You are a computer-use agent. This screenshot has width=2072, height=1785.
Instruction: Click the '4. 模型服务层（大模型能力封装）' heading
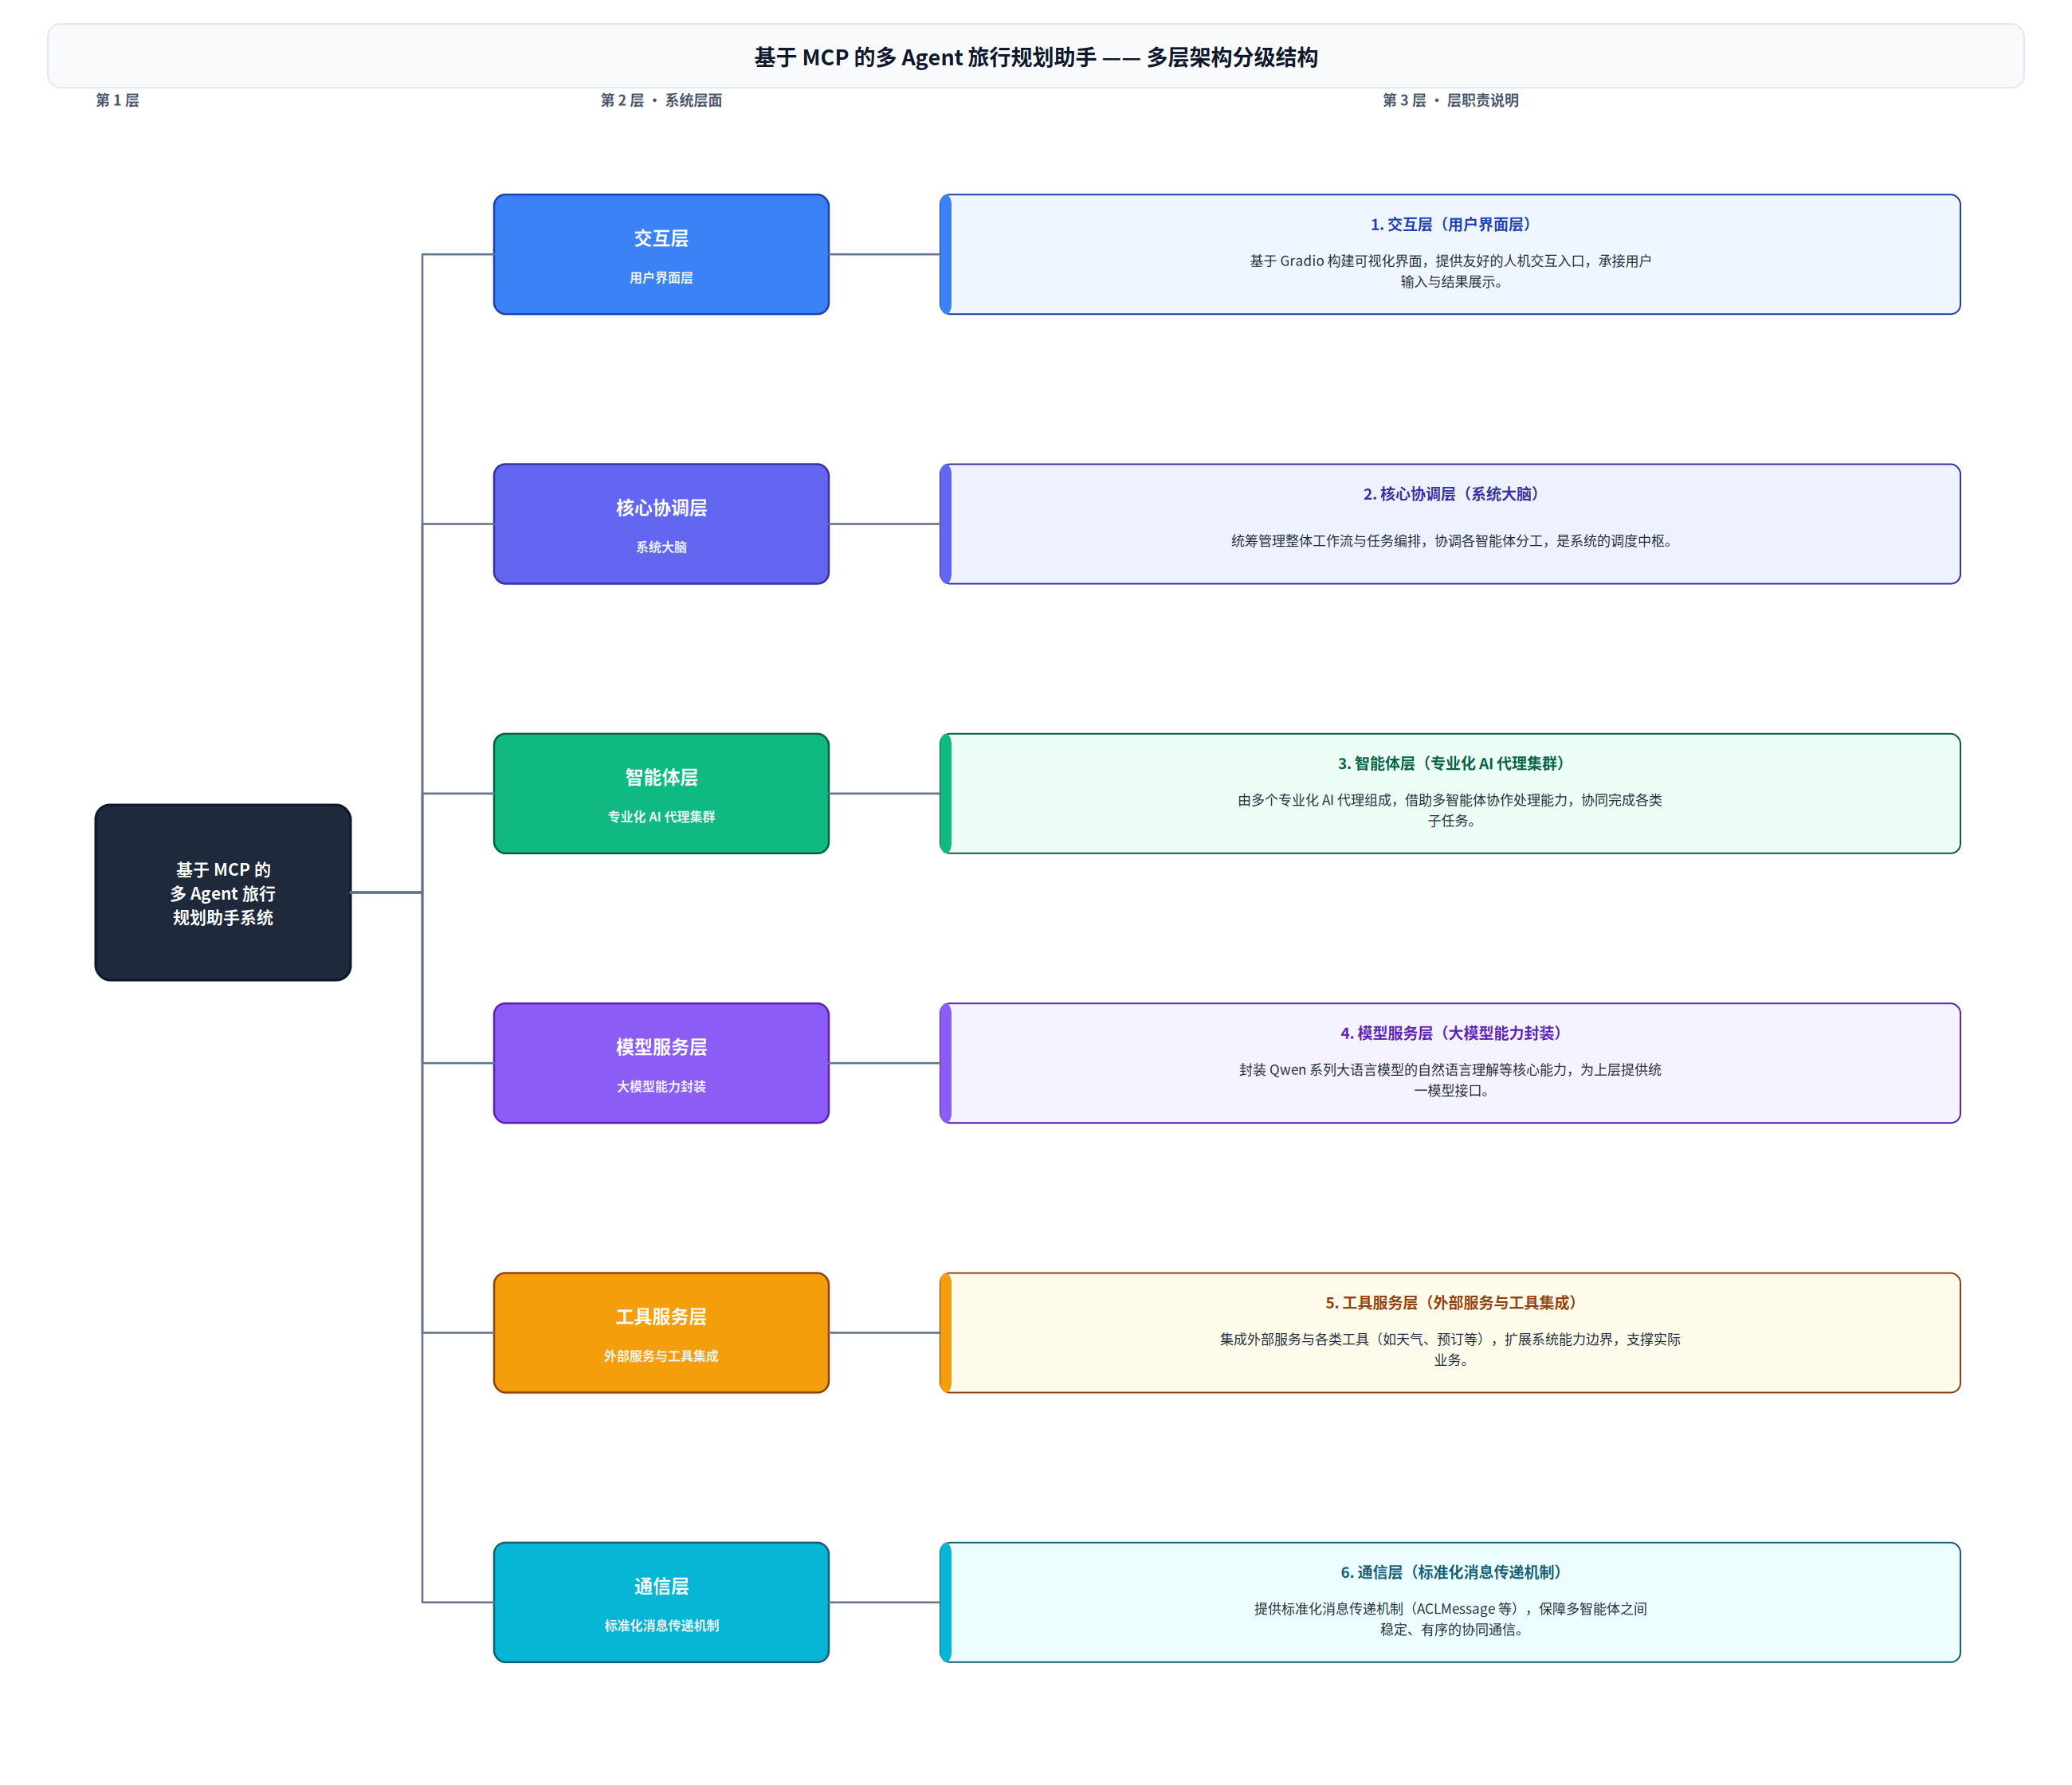[x=1450, y=1033]
